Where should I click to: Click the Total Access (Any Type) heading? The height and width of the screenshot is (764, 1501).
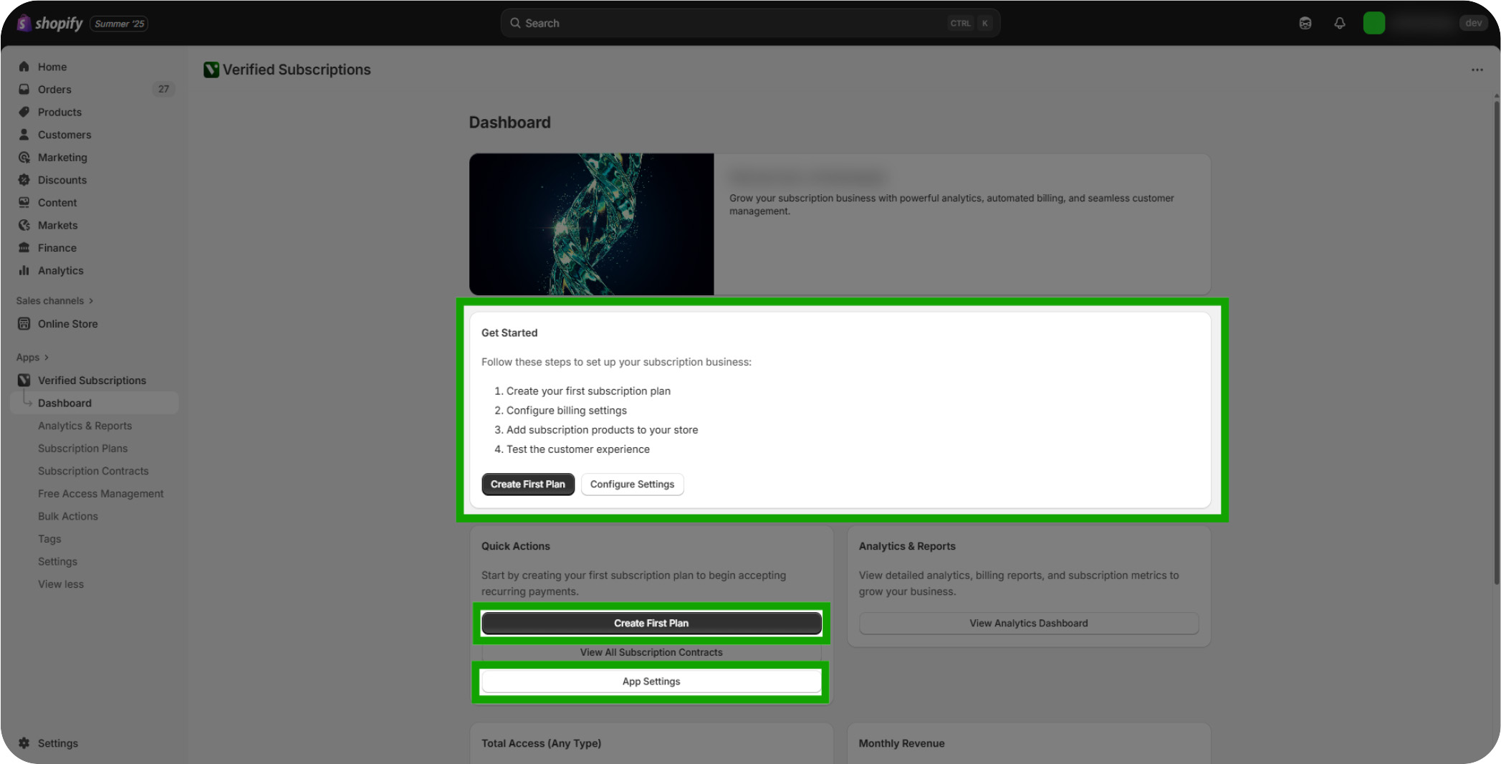tap(541, 743)
